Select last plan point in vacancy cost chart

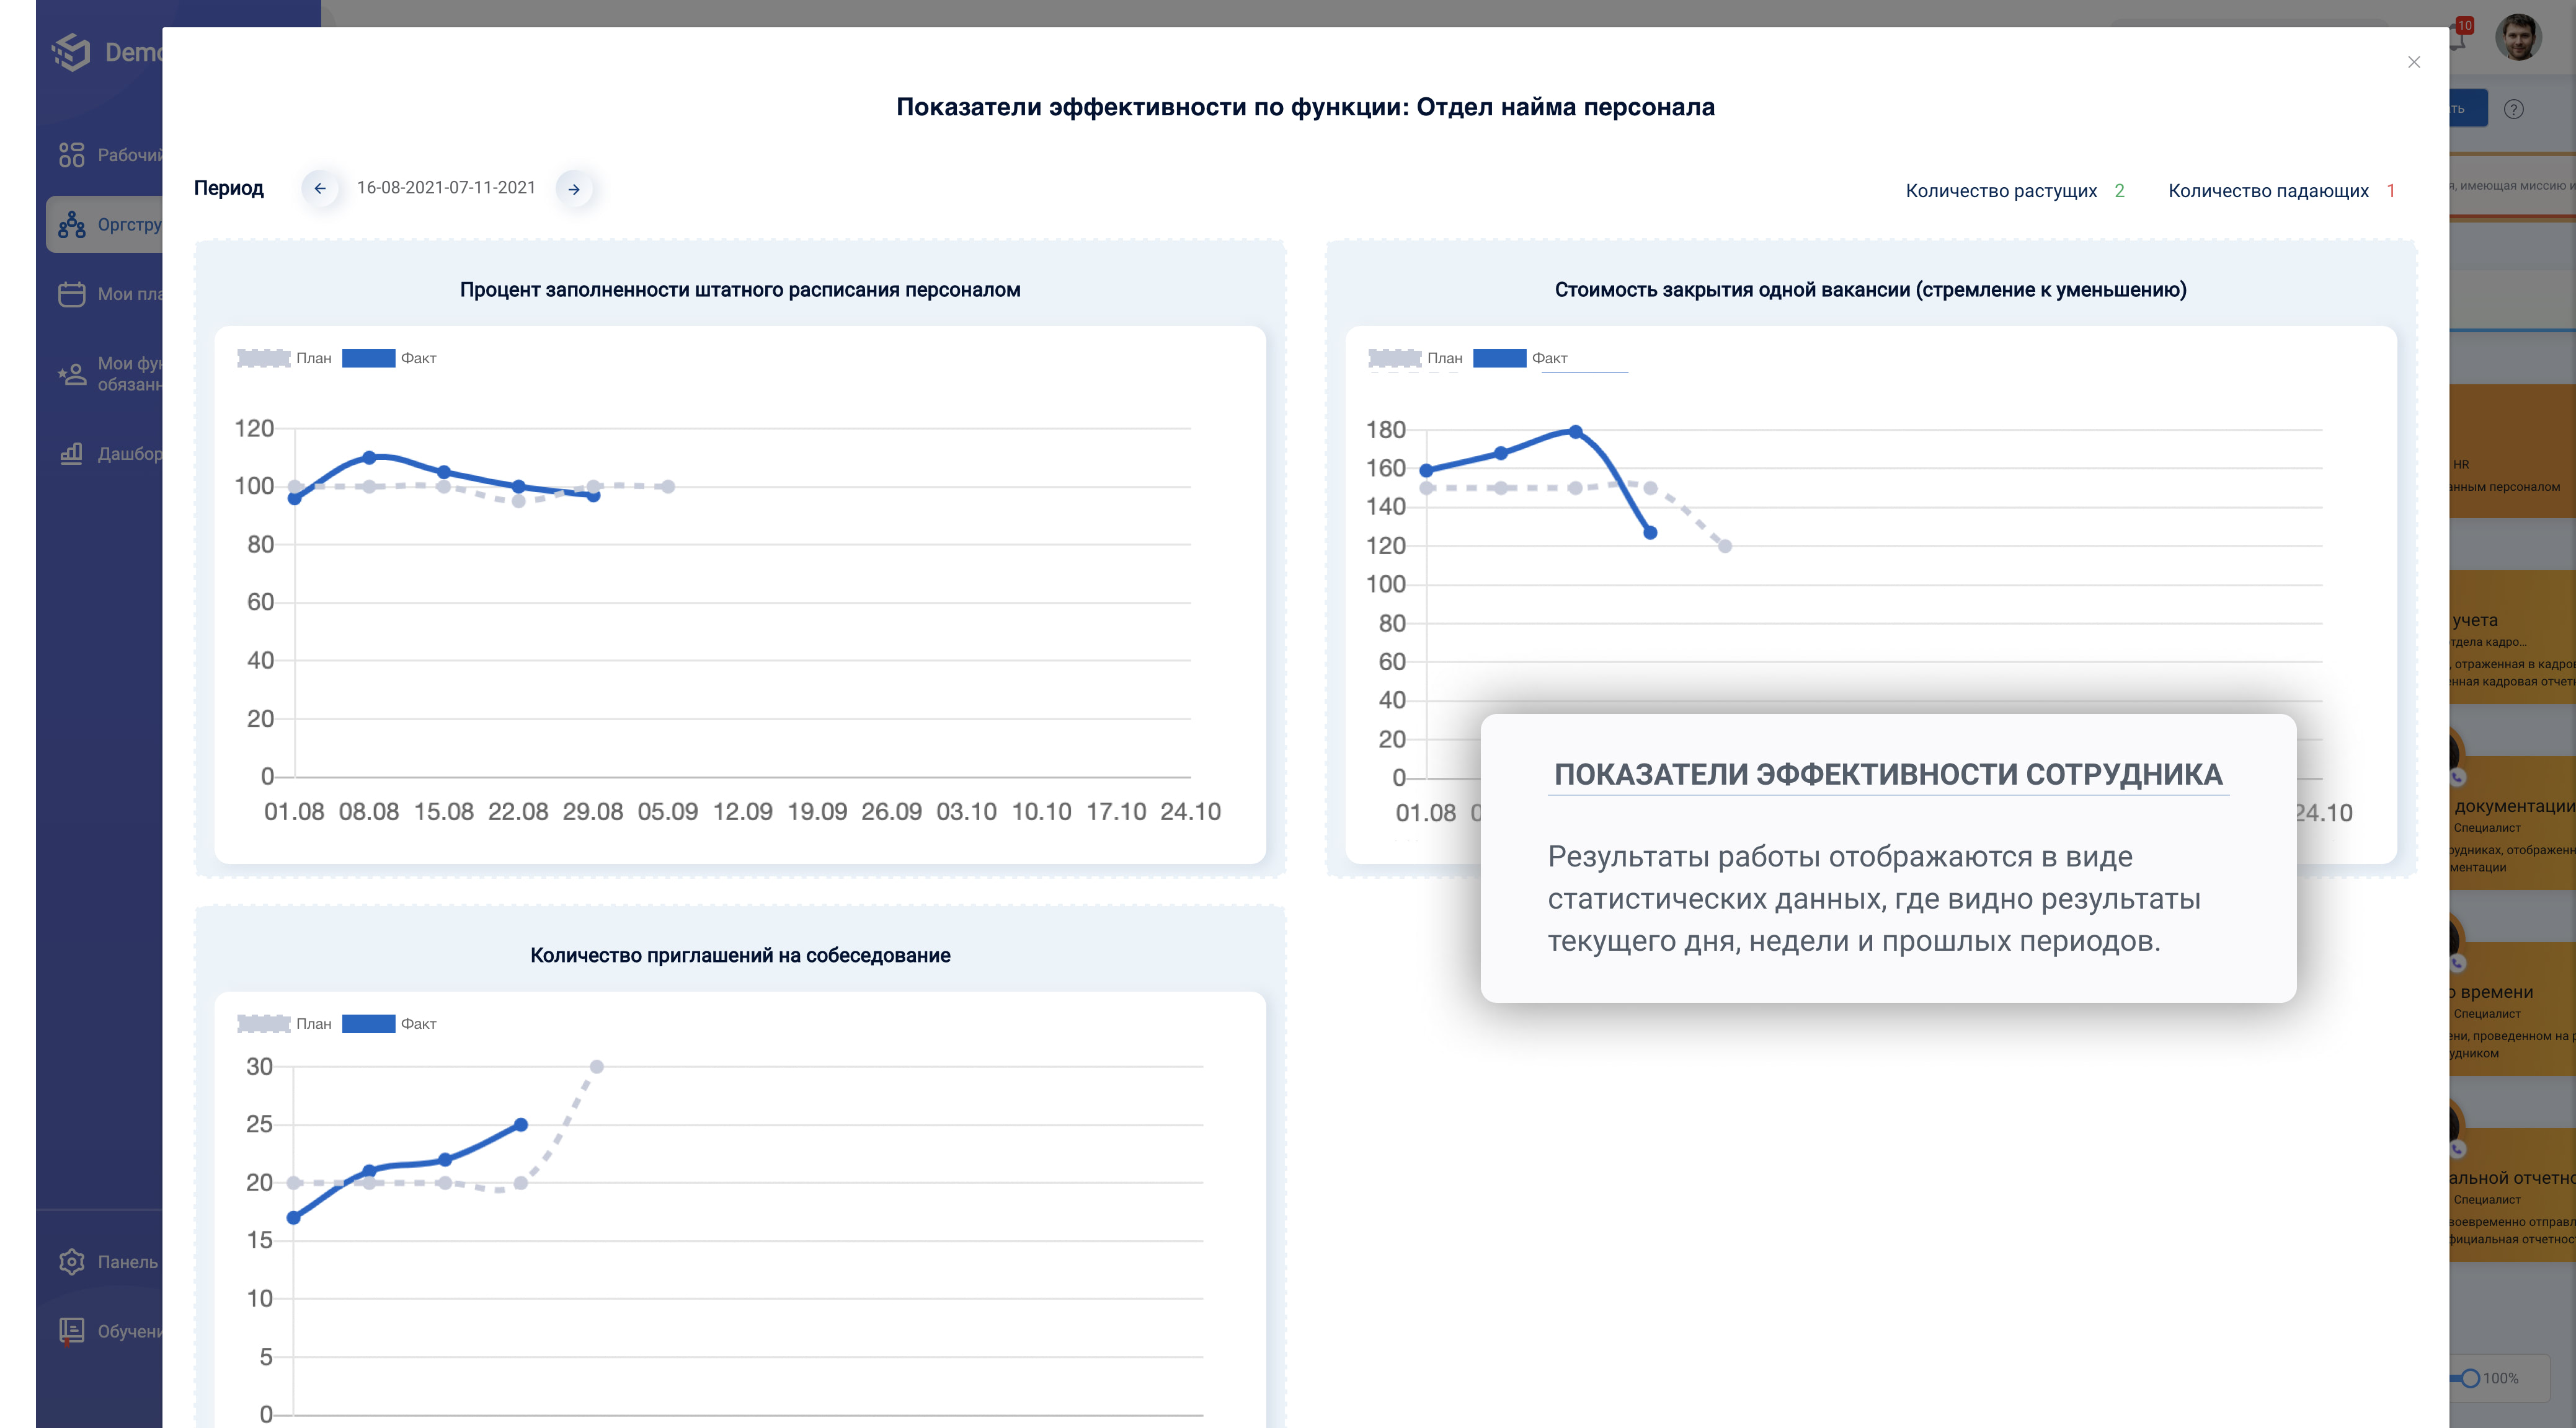tap(1725, 545)
